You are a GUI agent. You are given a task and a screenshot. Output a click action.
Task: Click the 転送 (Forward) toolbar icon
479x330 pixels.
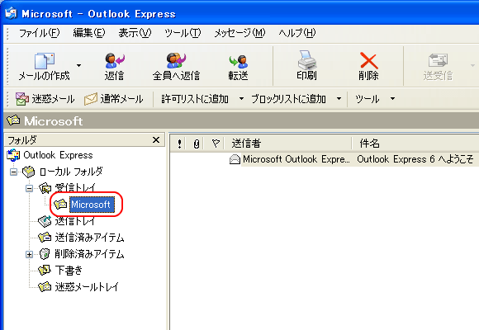point(239,61)
